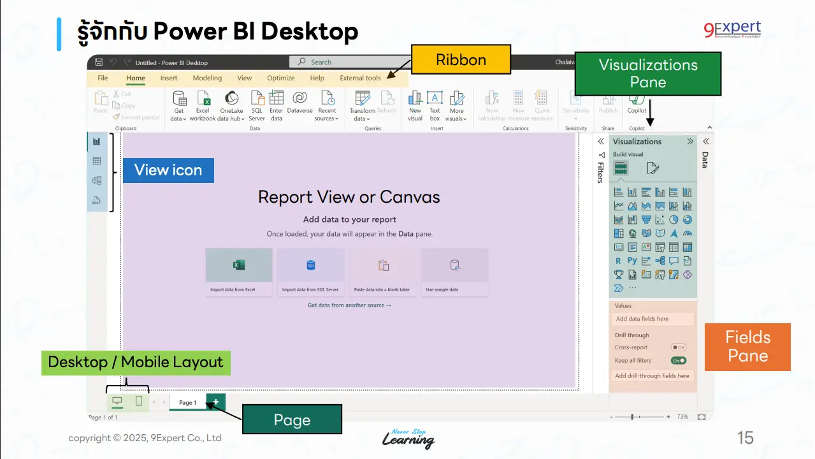Click the Search box in title bar
This screenshot has width=815, height=459.
[349, 62]
